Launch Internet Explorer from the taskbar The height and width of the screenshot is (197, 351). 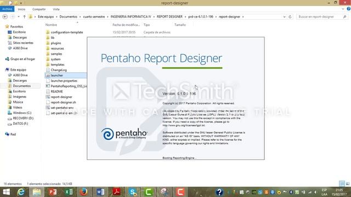21,192
